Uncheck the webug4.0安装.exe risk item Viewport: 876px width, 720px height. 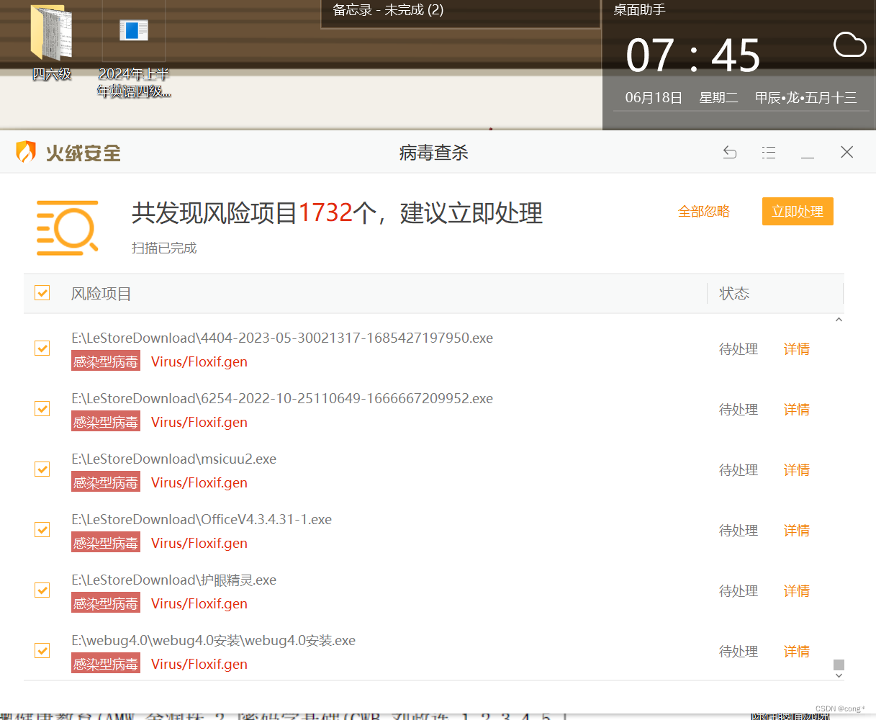42,651
